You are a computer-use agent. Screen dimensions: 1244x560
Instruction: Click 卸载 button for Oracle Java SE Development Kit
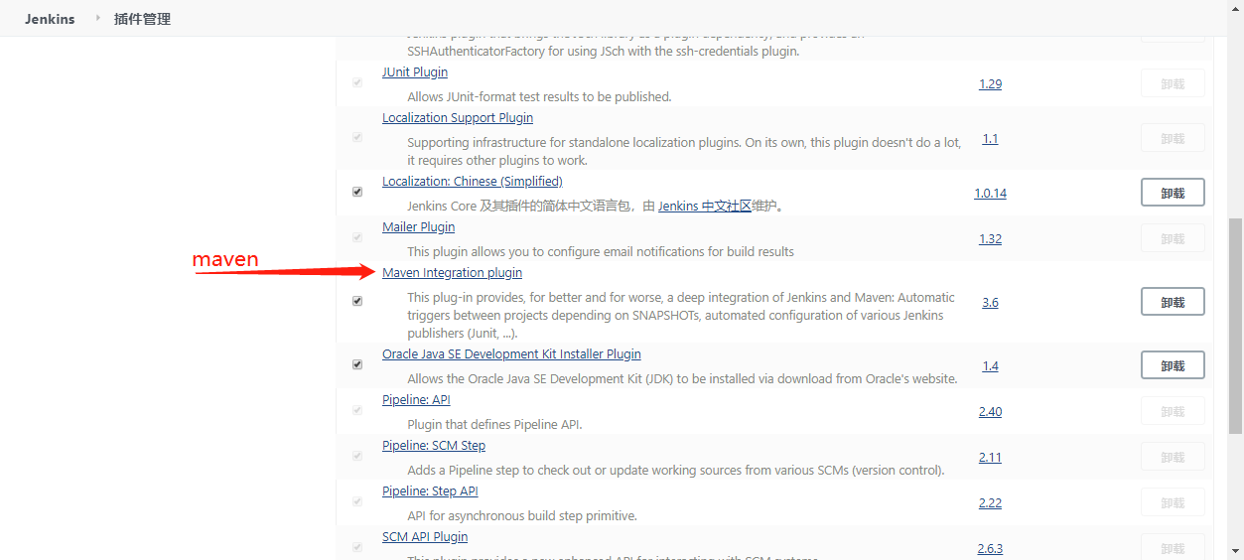[x=1173, y=365]
